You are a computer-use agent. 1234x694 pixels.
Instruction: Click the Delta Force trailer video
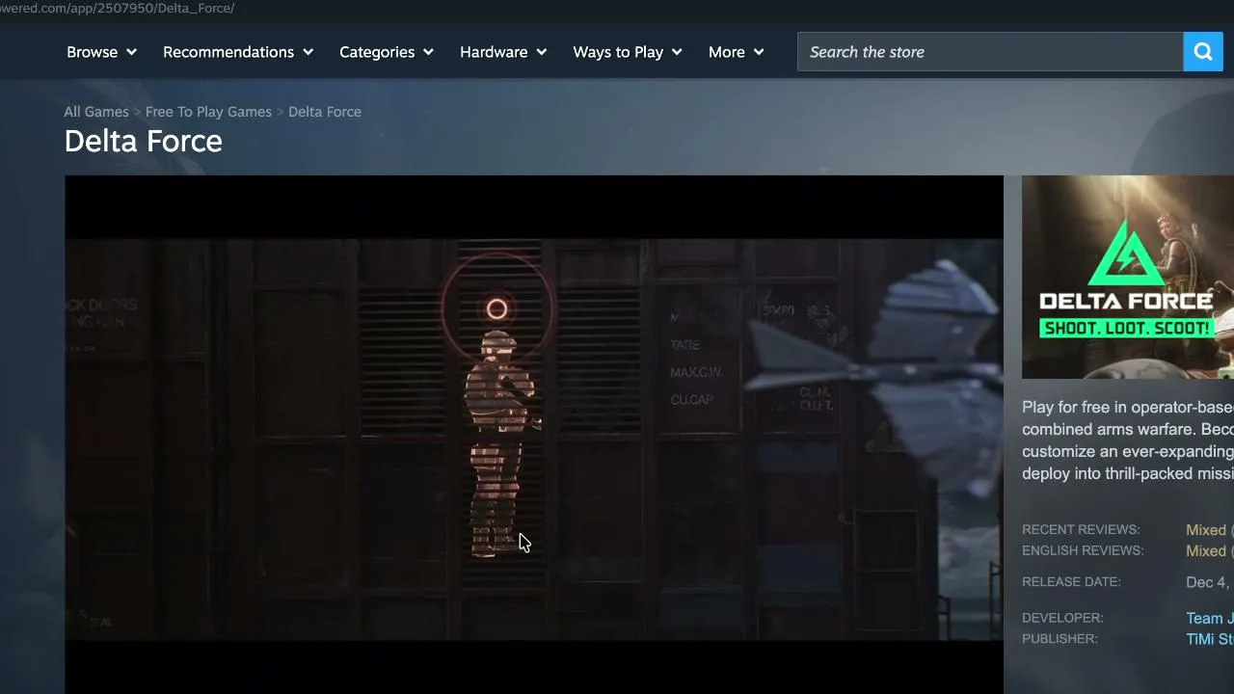(x=534, y=435)
